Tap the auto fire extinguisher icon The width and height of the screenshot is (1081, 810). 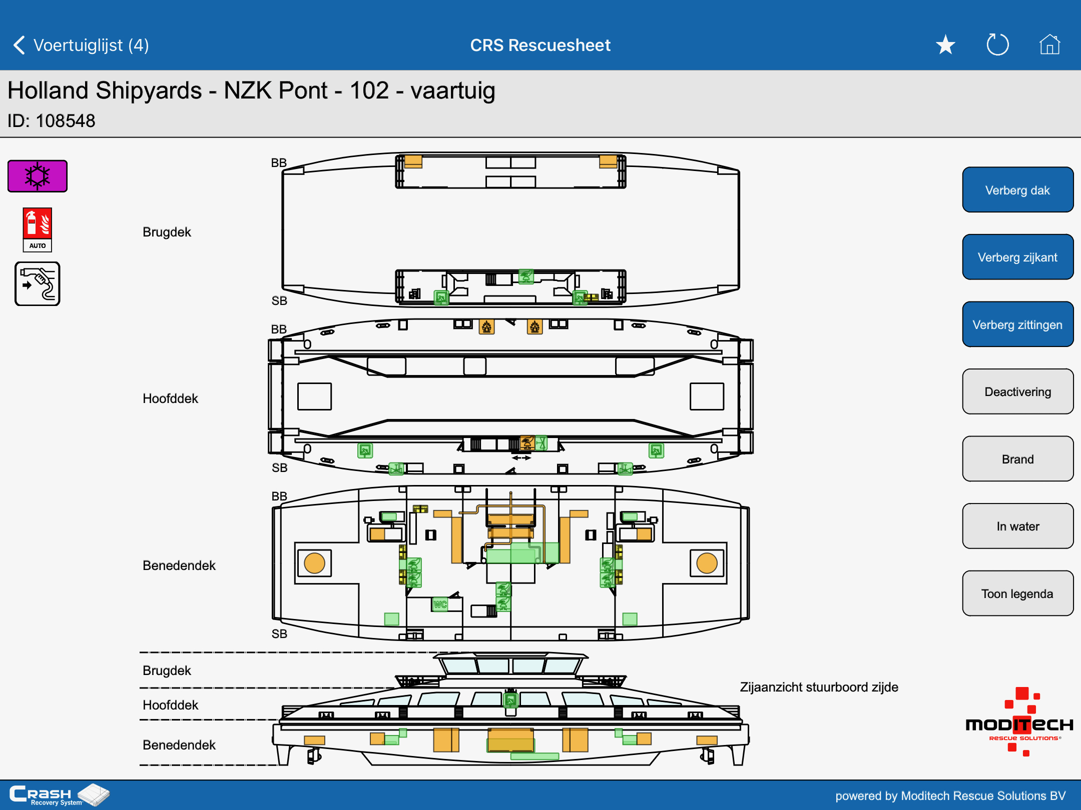[x=38, y=229]
